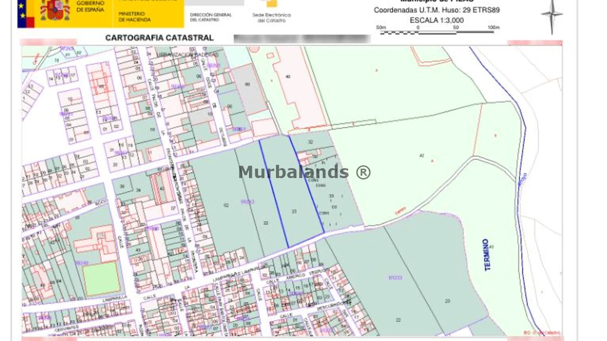This screenshot has height=341, width=607.
Task: Click the blurred cadastral reference field
Action: (x=302, y=39)
